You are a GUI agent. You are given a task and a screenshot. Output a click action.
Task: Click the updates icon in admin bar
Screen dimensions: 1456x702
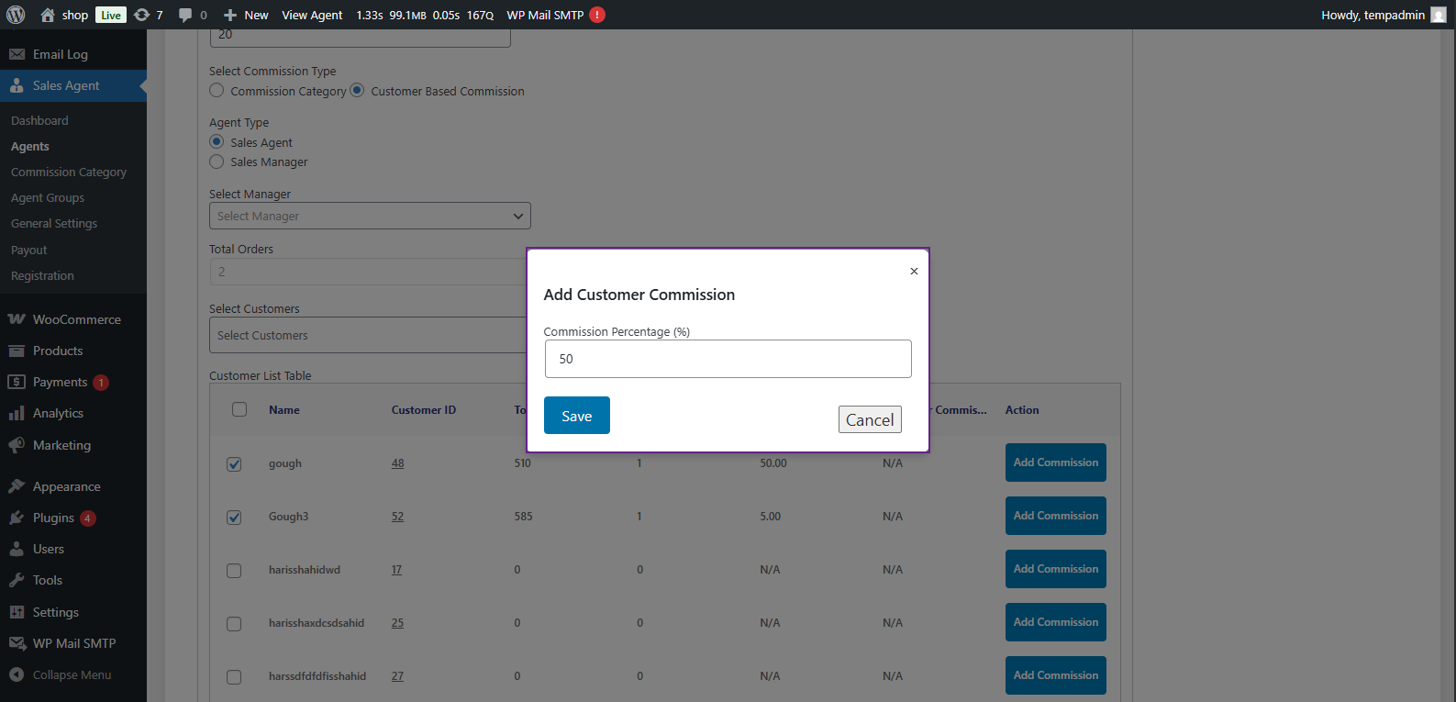pos(141,15)
